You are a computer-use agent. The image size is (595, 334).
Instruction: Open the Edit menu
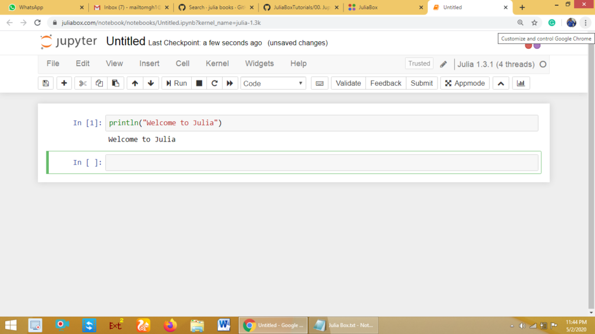pyautogui.click(x=83, y=64)
